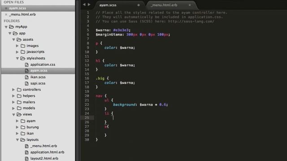Expand the ayam views folder arrow
The height and width of the screenshot is (161, 287).
pos(17,121)
